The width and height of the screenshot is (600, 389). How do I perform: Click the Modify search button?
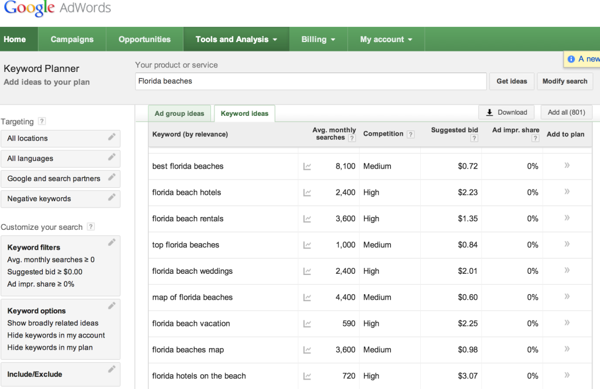(x=565, y=81)
